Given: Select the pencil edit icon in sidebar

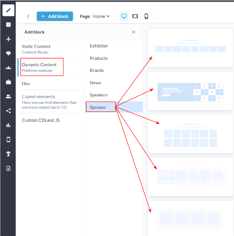Looking at the screenshot, I should point(8,10).
